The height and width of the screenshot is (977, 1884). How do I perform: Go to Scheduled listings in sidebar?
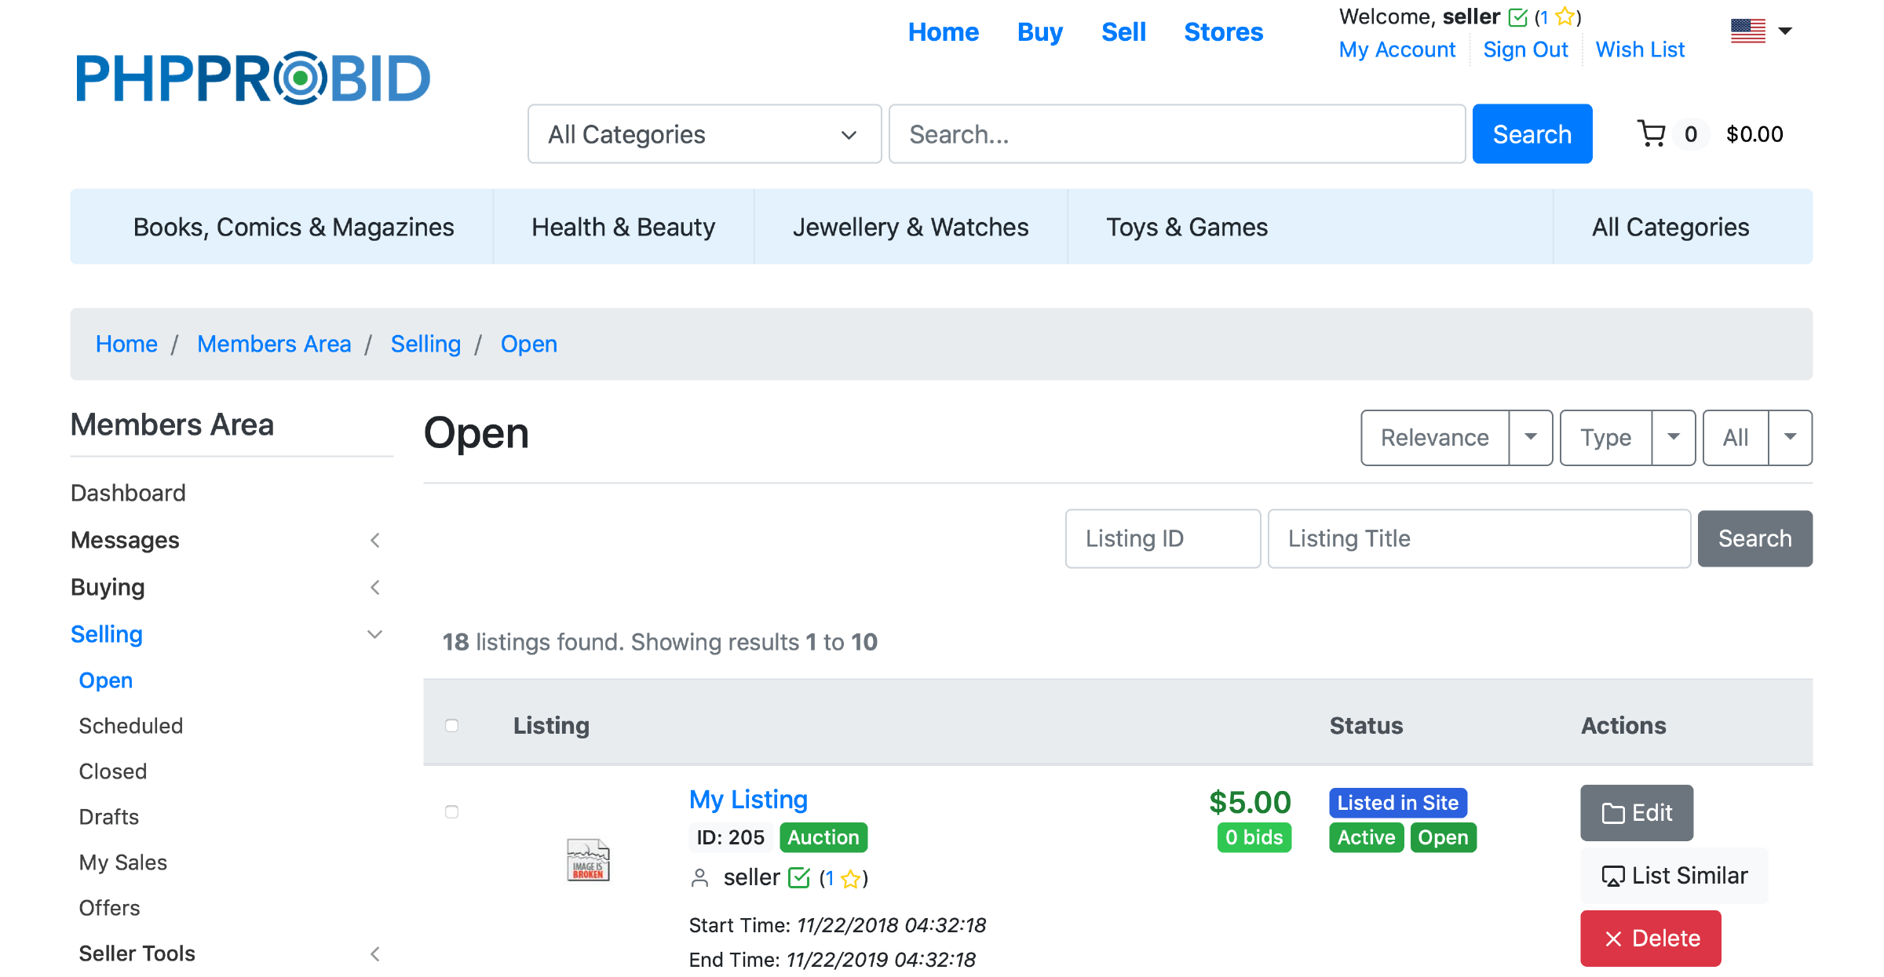pyautogui.click(x=130, y=726)
